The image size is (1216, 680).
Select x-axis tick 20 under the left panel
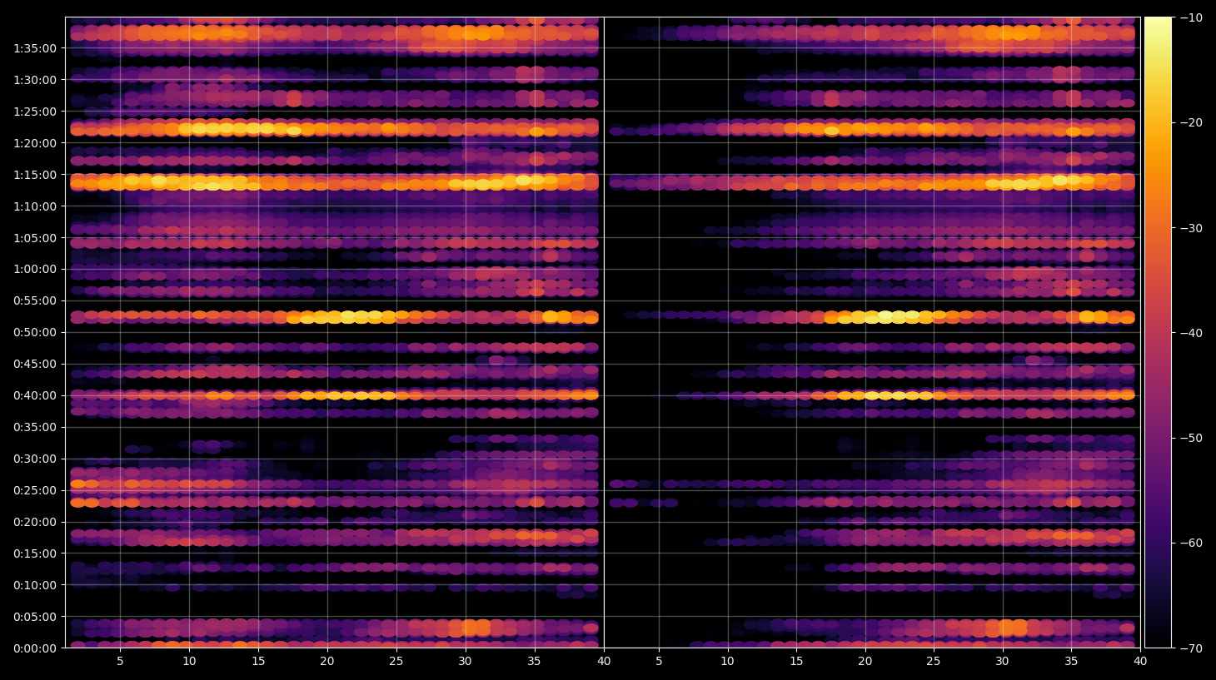pos(327,662)
